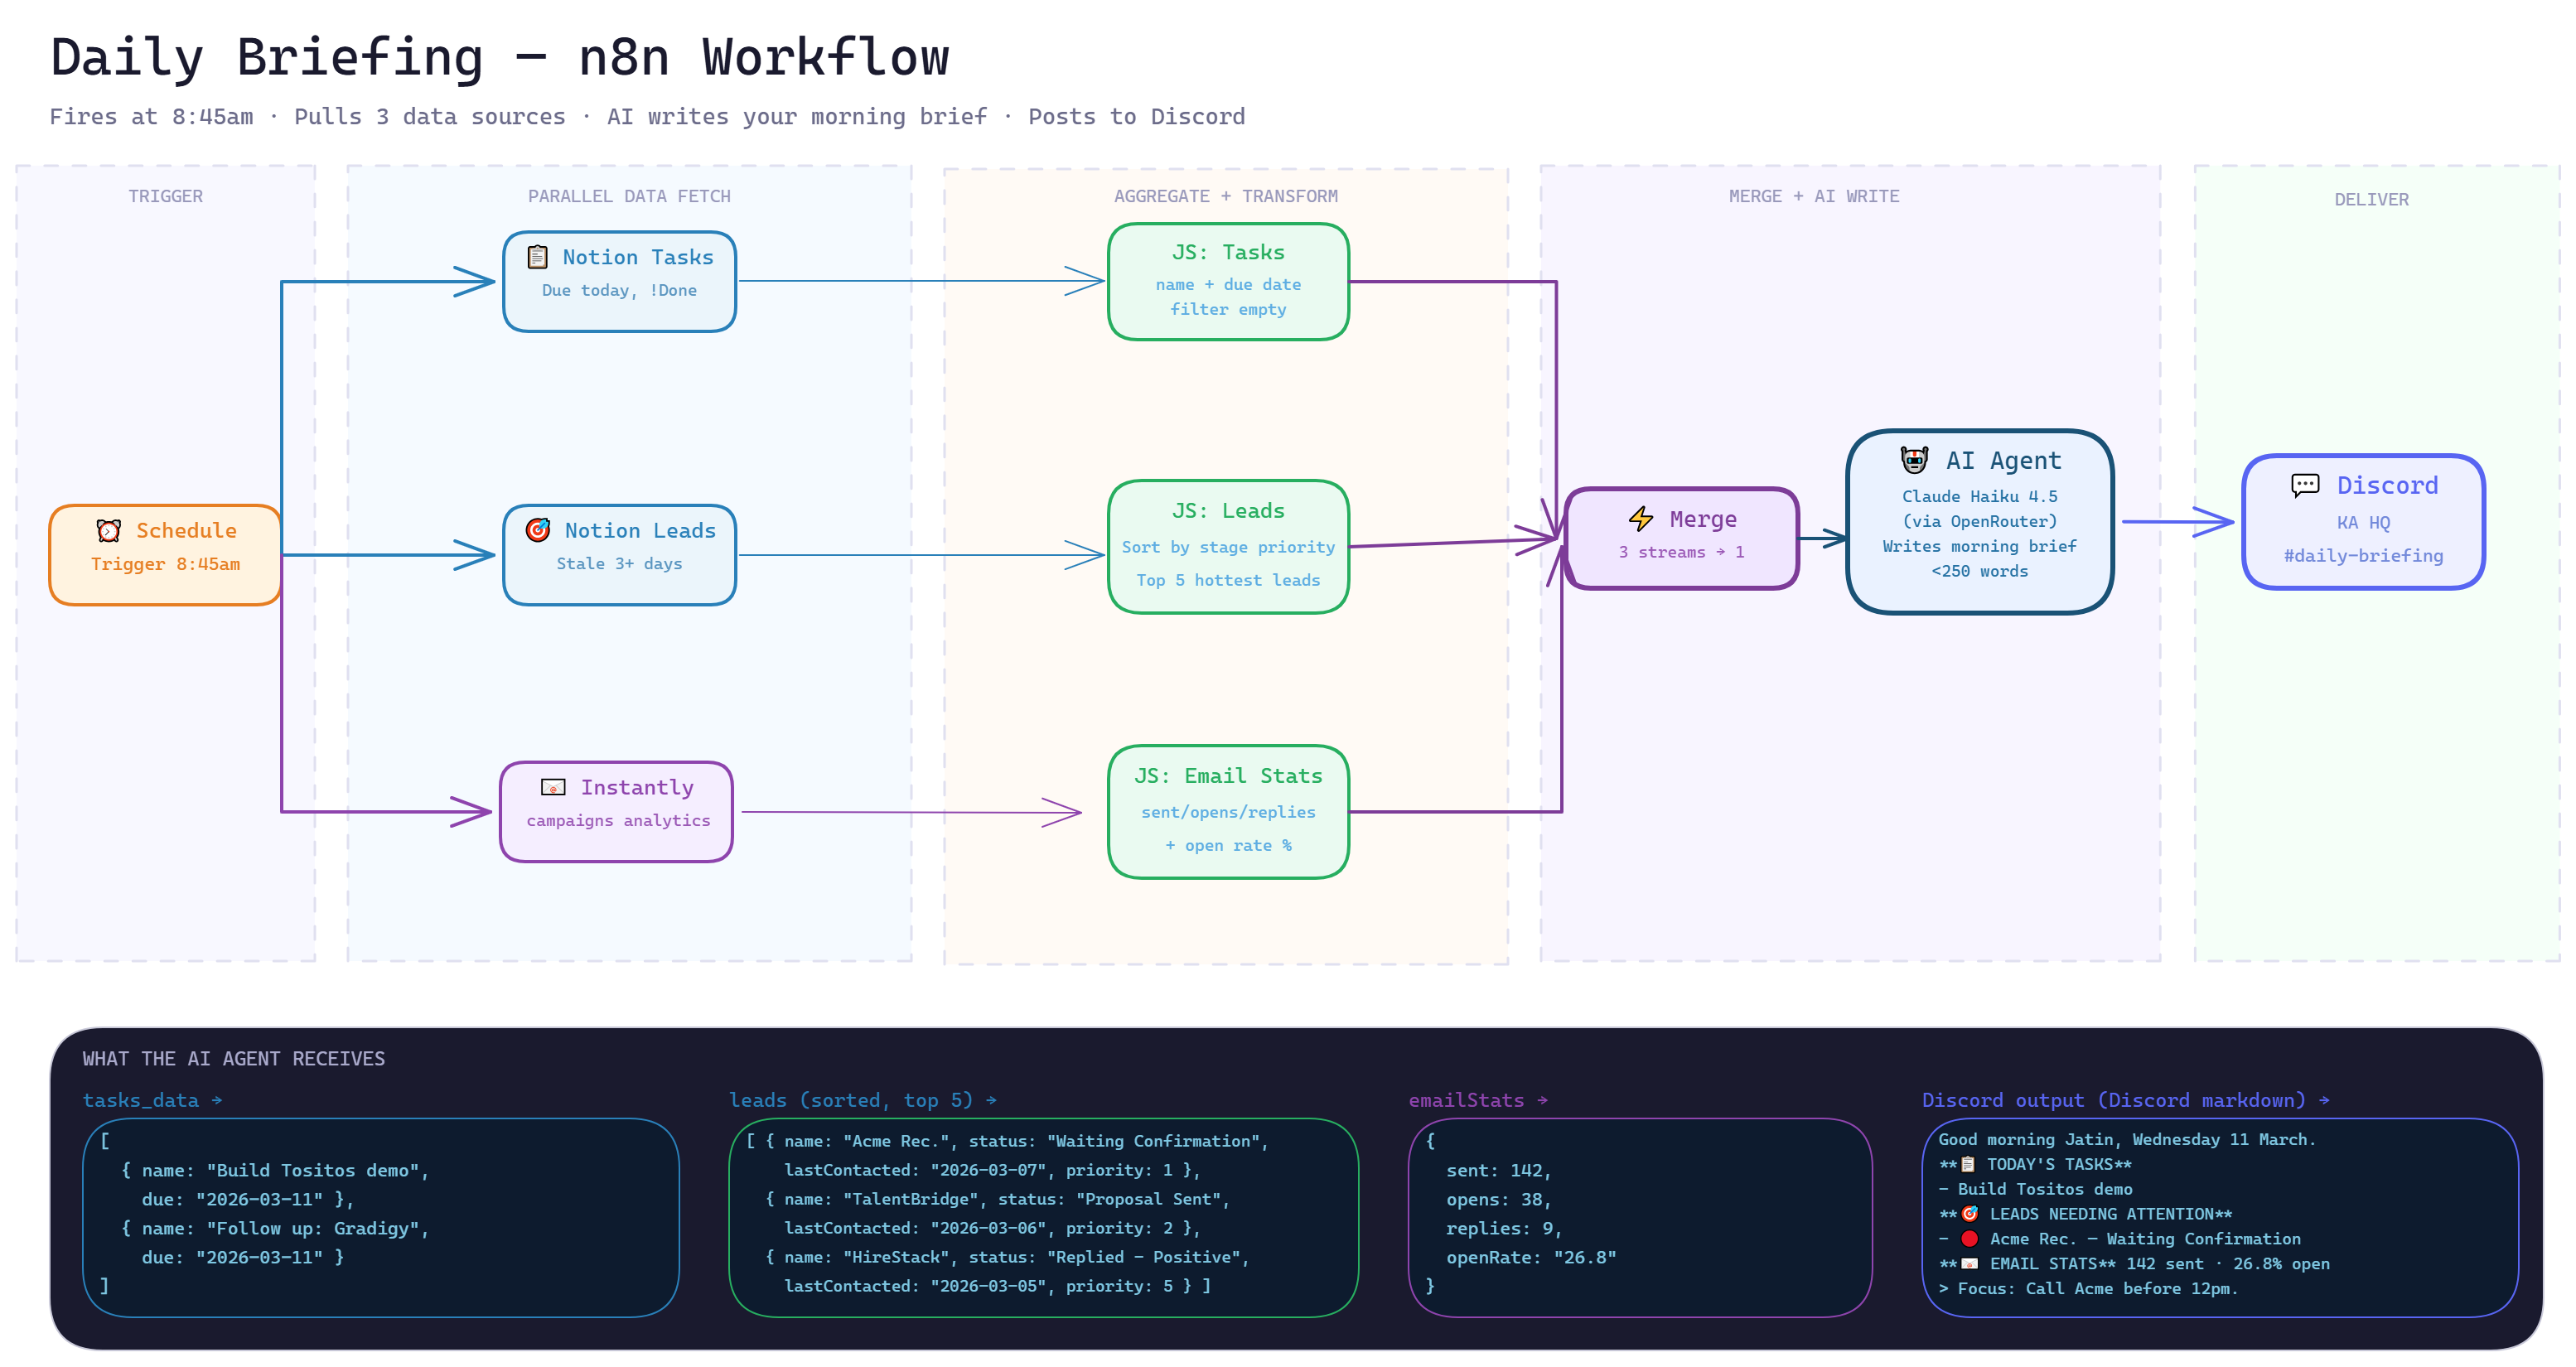The width and height of the screenshot is (2576, 1367).
Task: Click the TRIGGER lane label
Action: tap(165, 196)
